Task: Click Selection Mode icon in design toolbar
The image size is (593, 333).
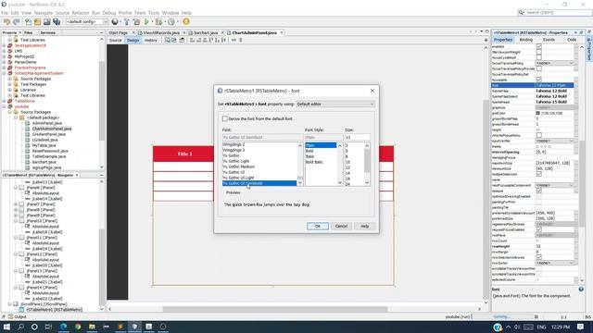Action: 168,40
